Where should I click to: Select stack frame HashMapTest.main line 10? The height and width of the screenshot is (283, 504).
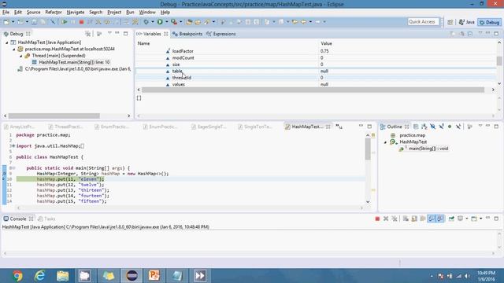pos(71,62)
